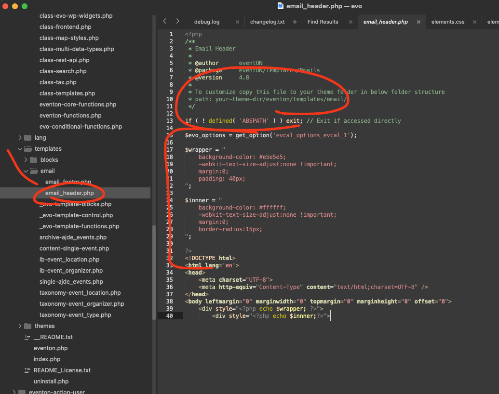Expand the blocks folder chevron

(x=26, y=160)
